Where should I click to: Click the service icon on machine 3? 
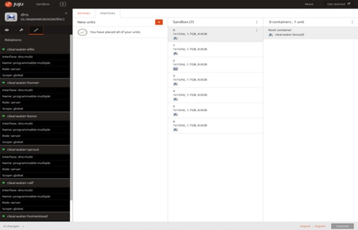pyautogui.click(x=176, y=84)
